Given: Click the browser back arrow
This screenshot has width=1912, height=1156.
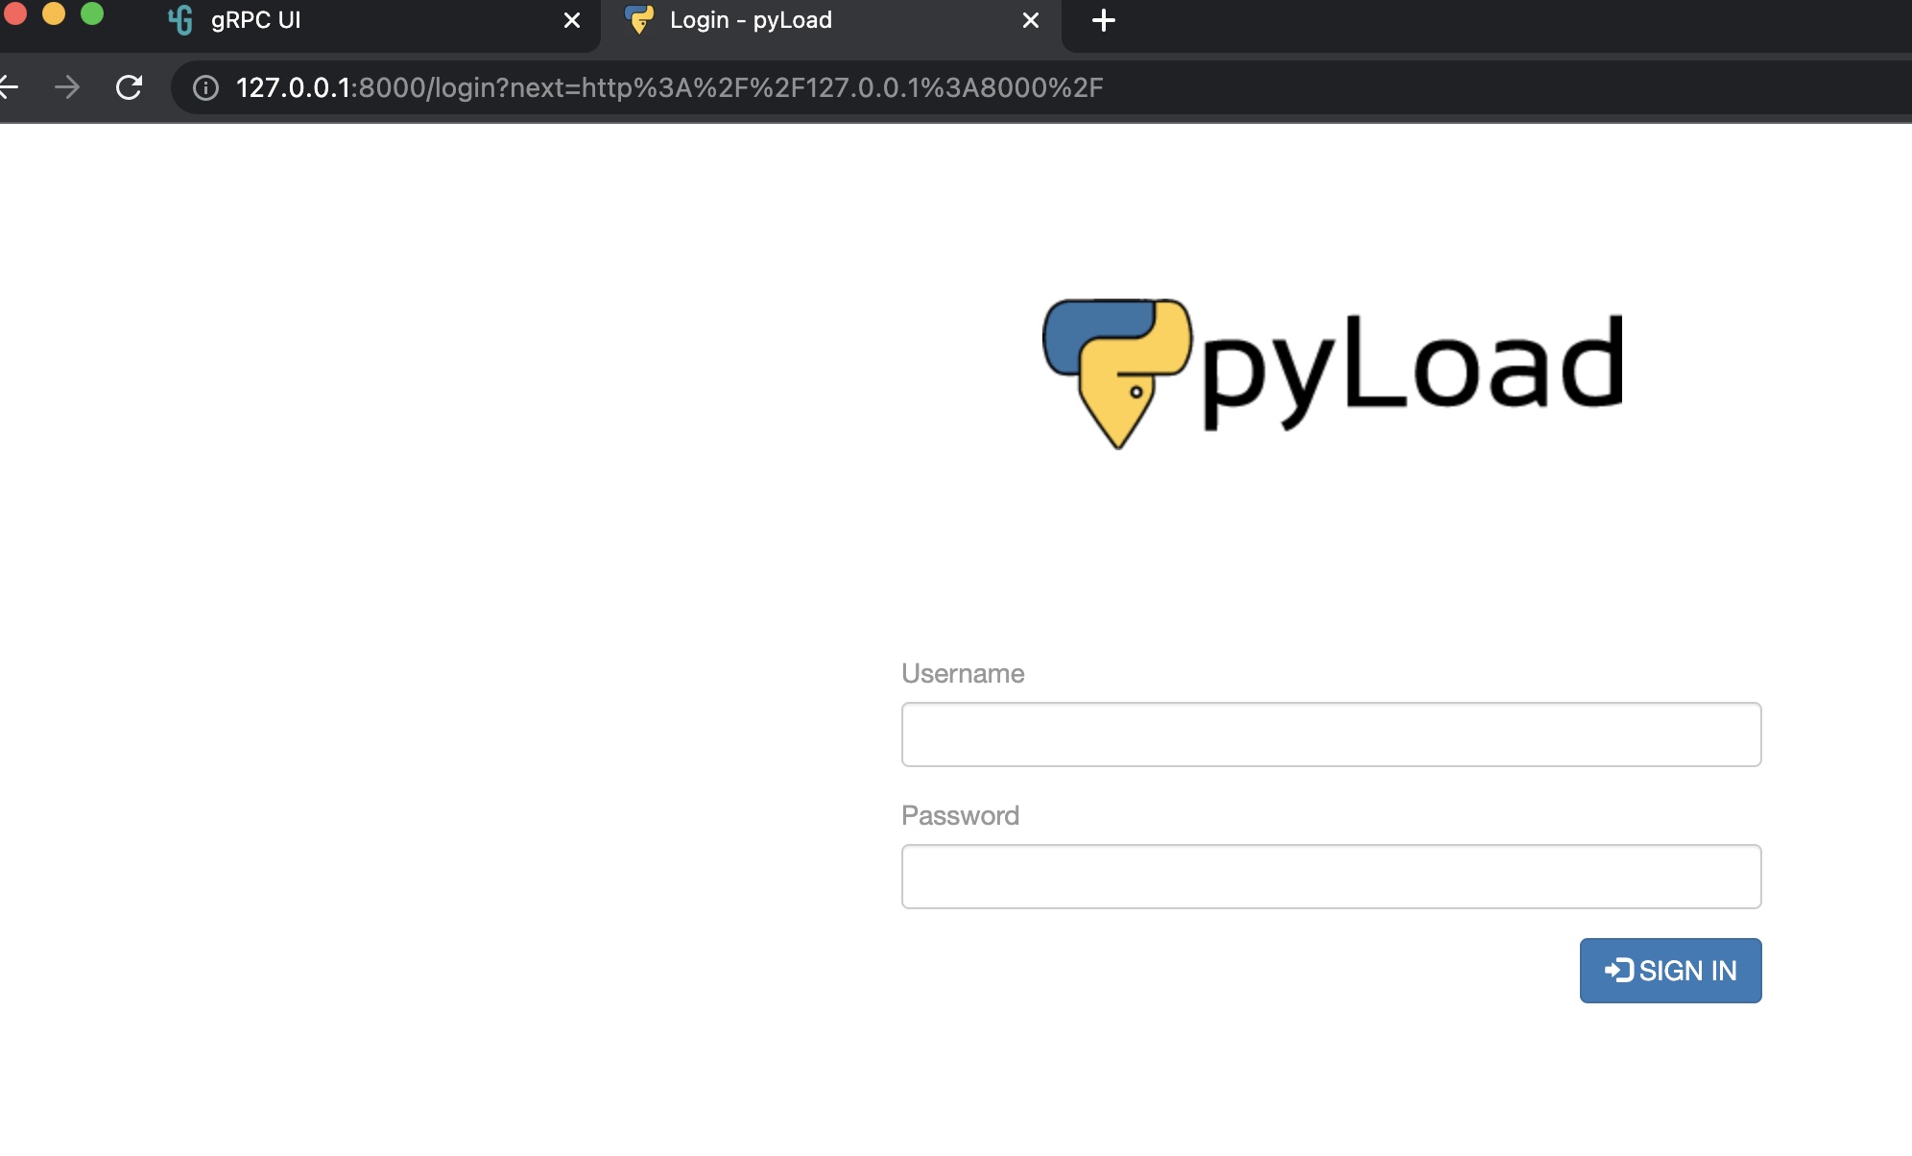Looking at the screenshot, I should tap(8, 87).
